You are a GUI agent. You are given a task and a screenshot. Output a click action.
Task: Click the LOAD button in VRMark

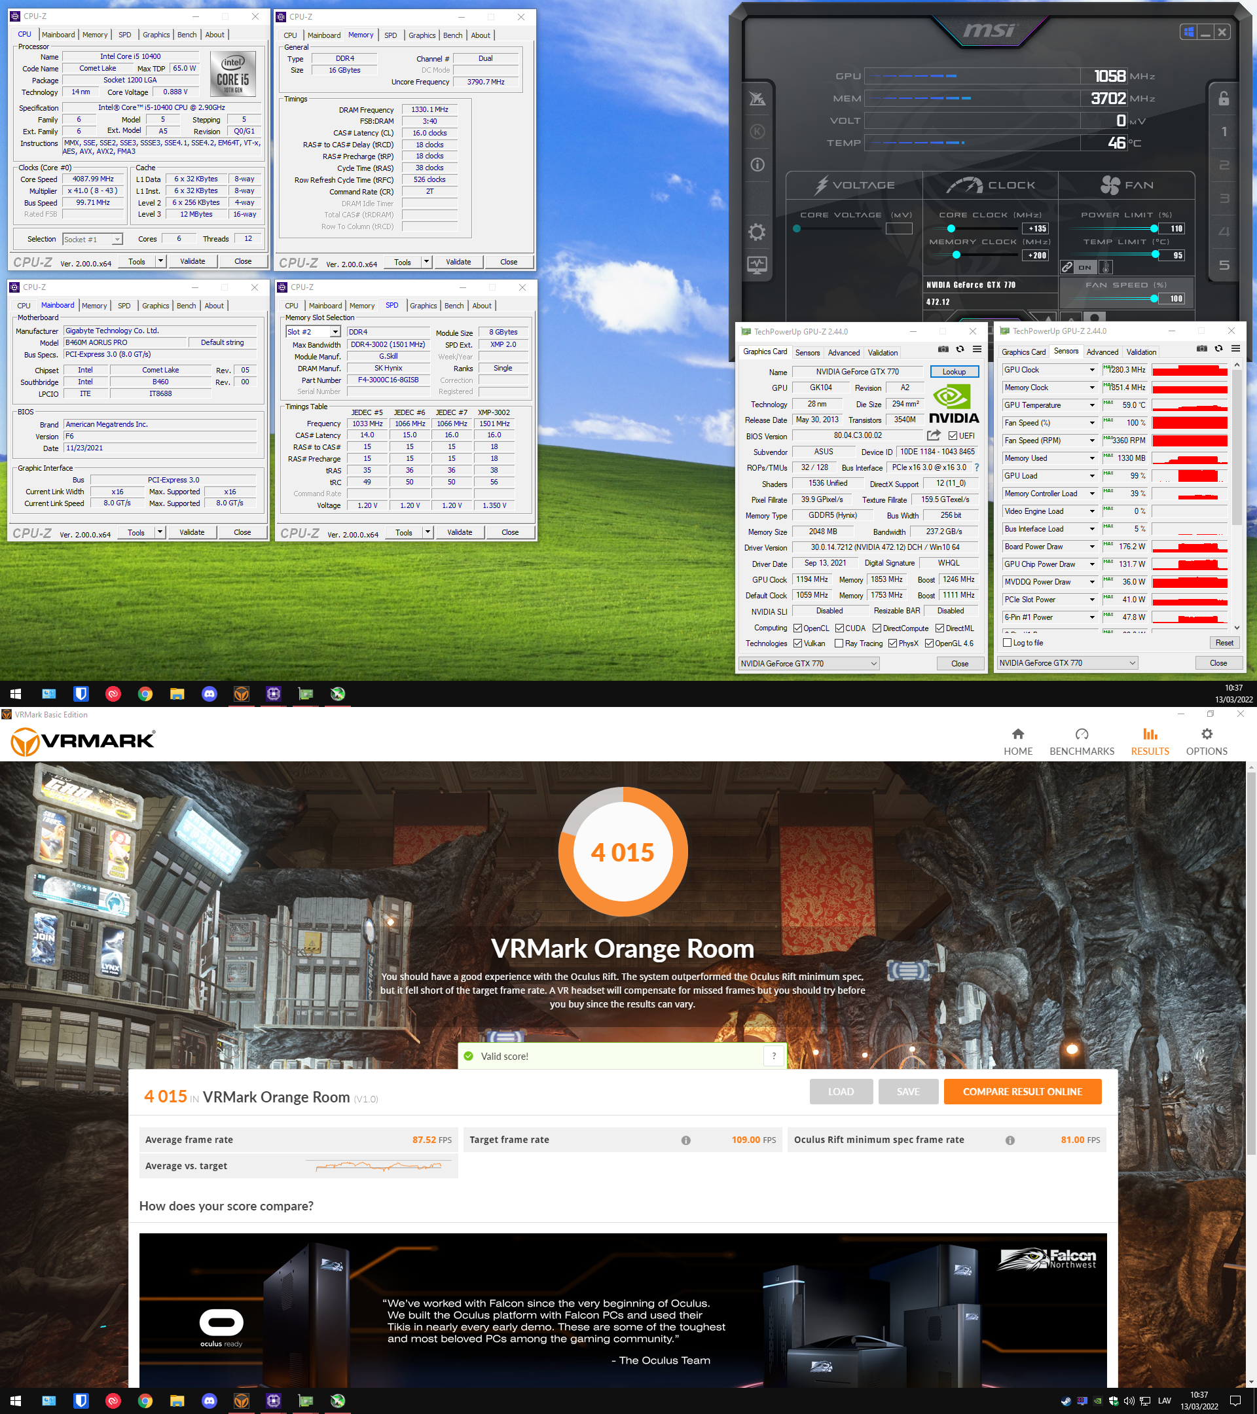pyautogui.click(x=841, y=1092)
